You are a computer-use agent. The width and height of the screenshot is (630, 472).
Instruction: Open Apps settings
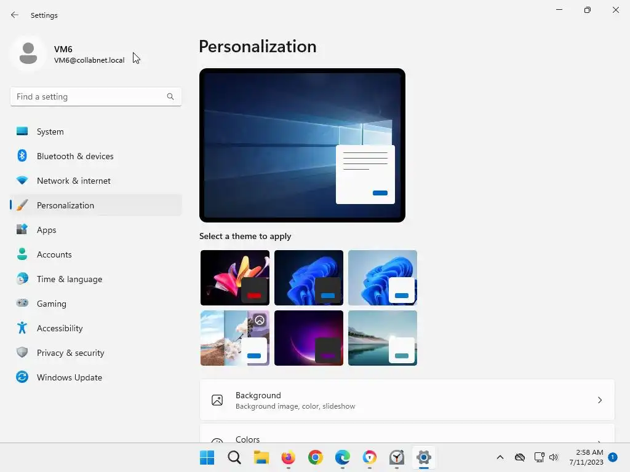pos(96,230)
